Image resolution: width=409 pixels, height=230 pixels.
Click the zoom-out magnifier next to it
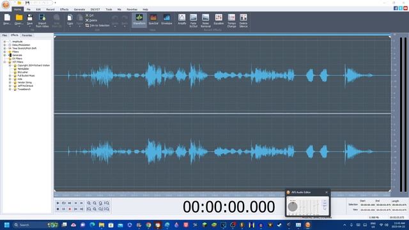pos(95,203)
